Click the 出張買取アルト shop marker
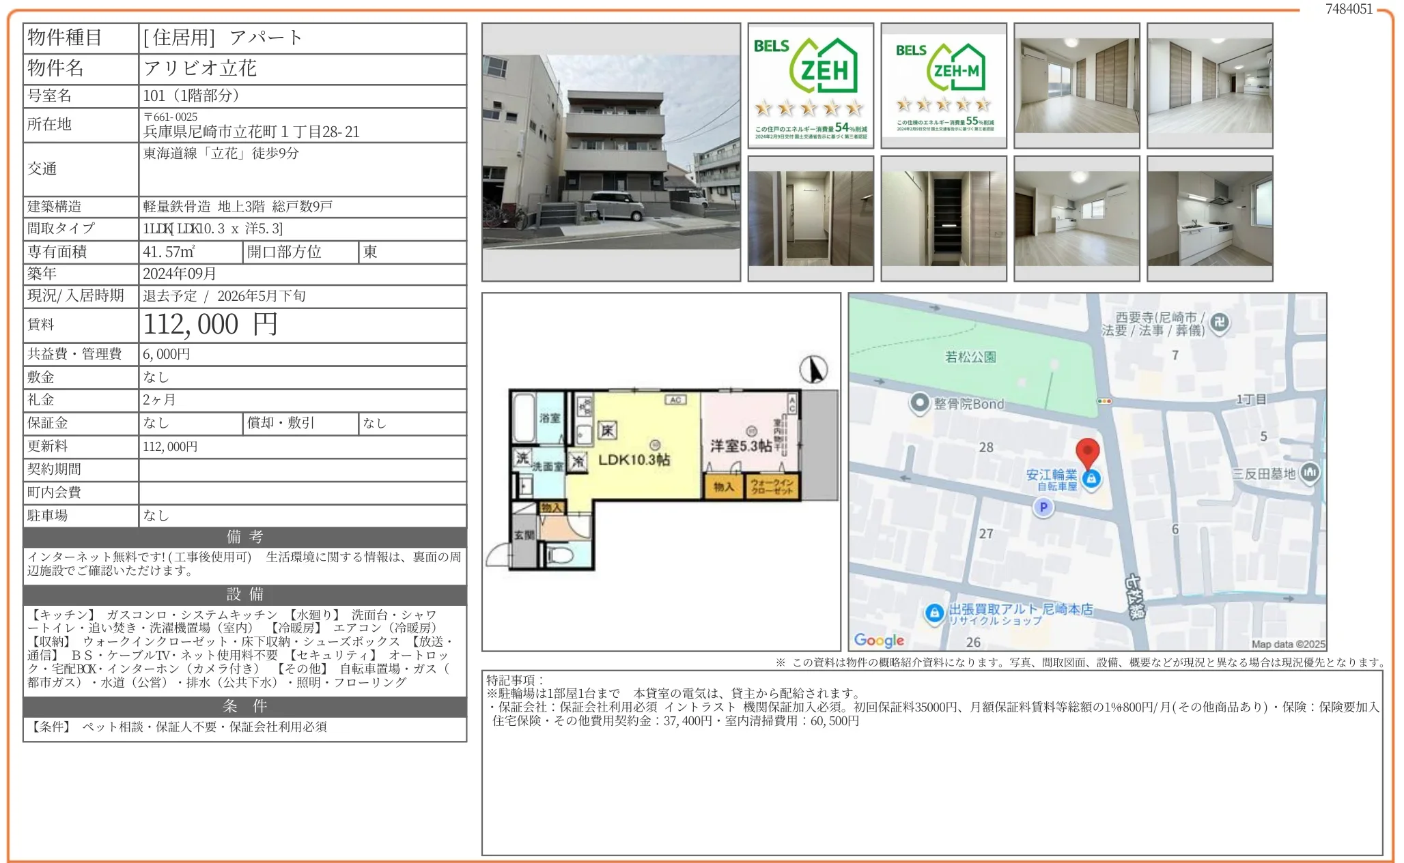Viewport: 1404px width, 863px height. point(933,613)
